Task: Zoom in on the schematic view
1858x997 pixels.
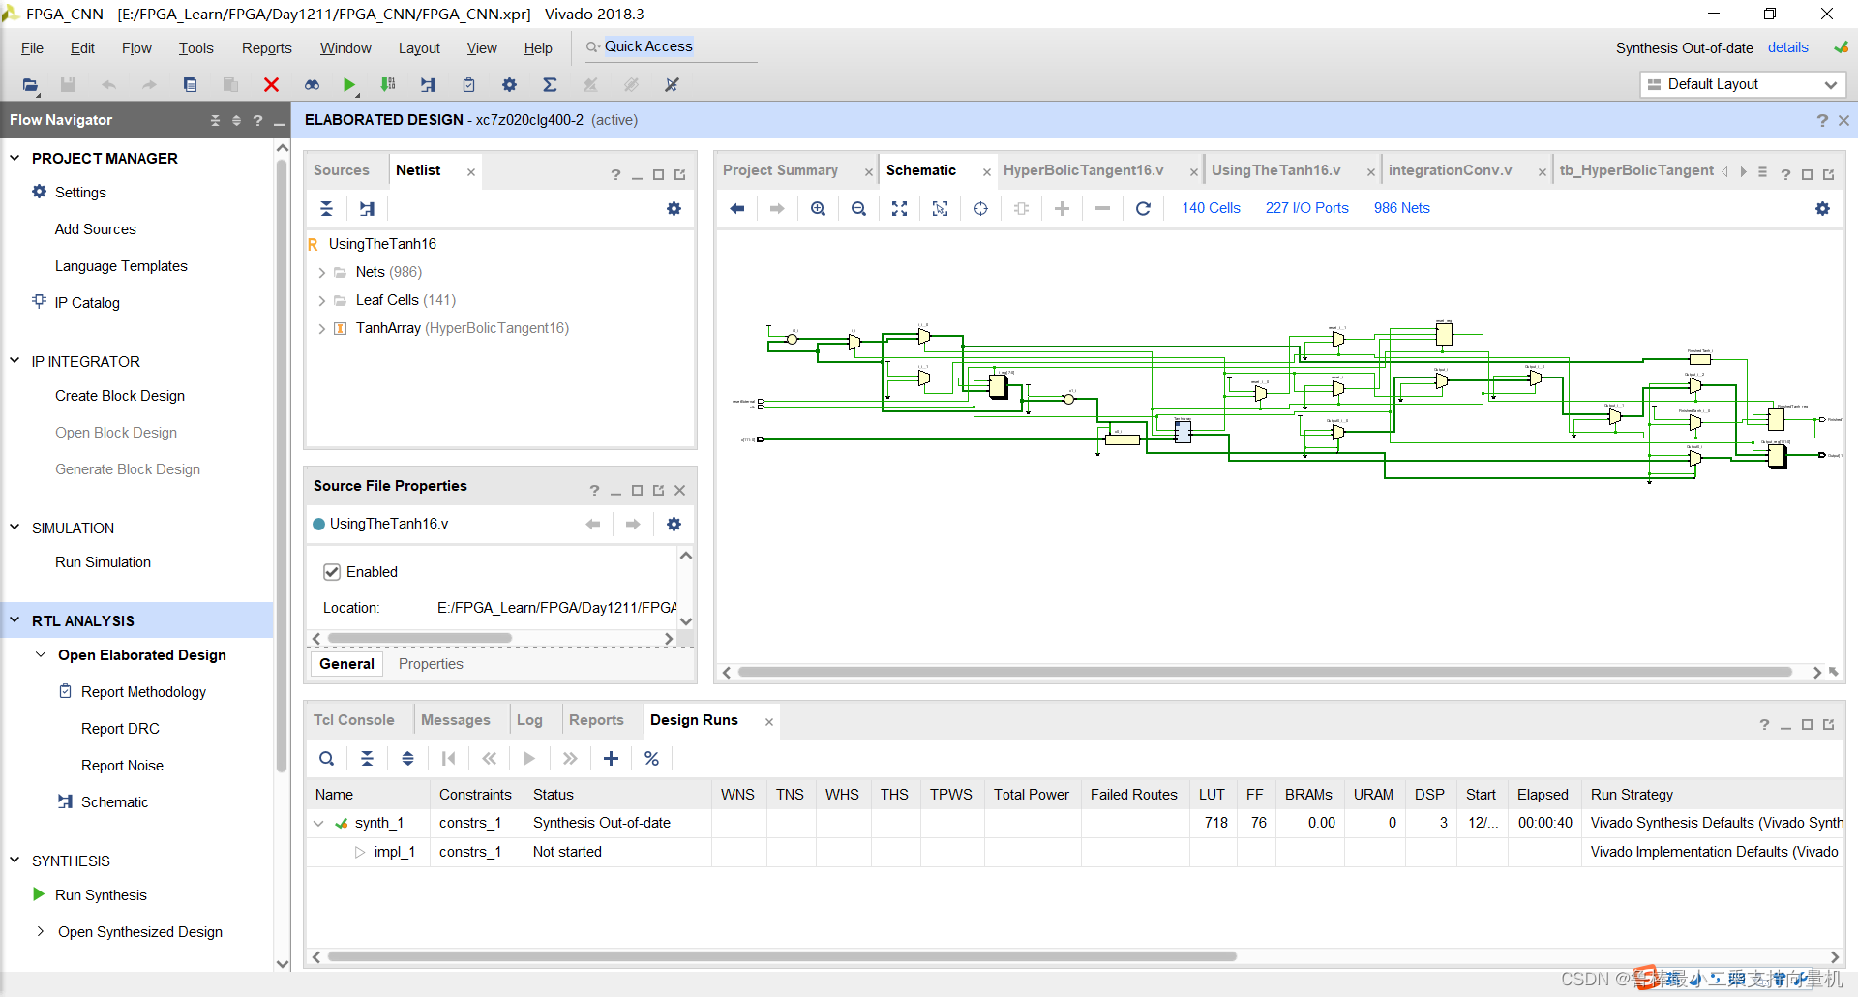Action: click(818, 209)
